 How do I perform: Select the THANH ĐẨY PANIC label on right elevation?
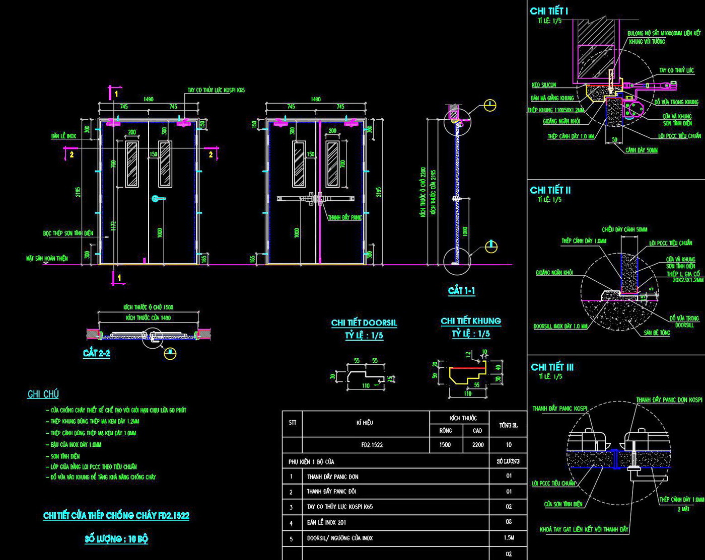pyautogui.click(x=345, y=218)
